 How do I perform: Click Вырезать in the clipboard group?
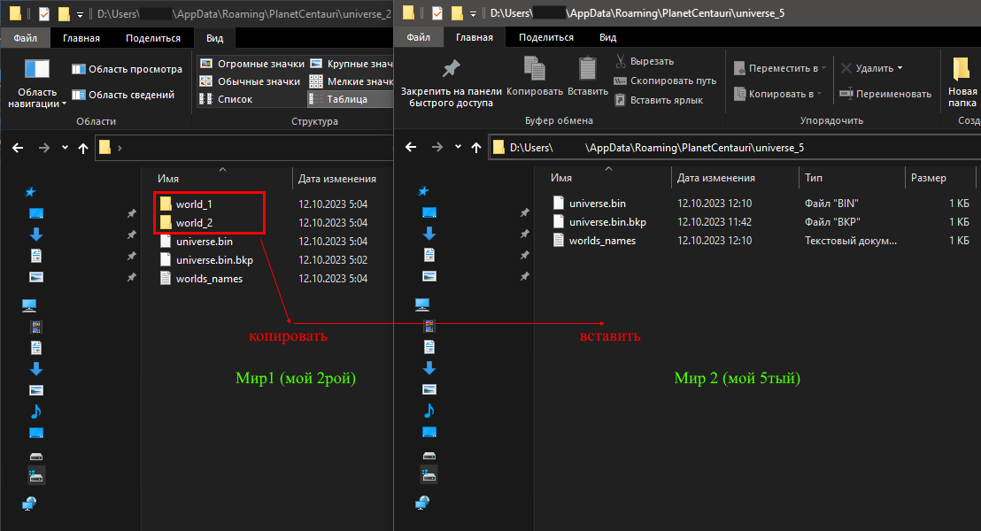pos(645,61)
